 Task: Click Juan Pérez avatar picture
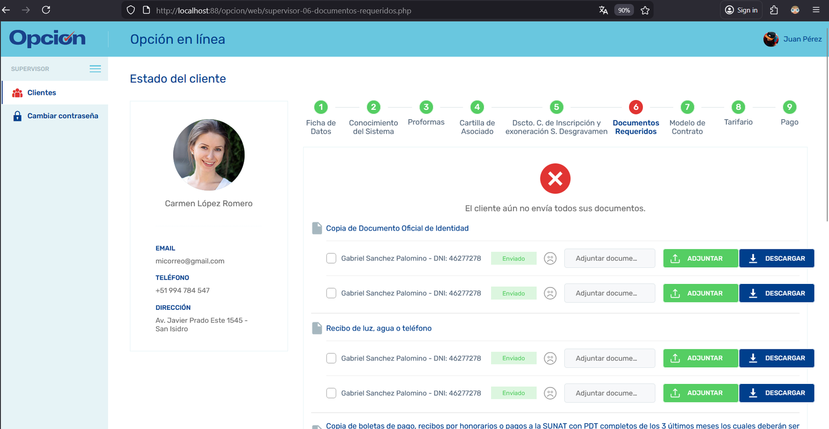(x=771, y=39)
